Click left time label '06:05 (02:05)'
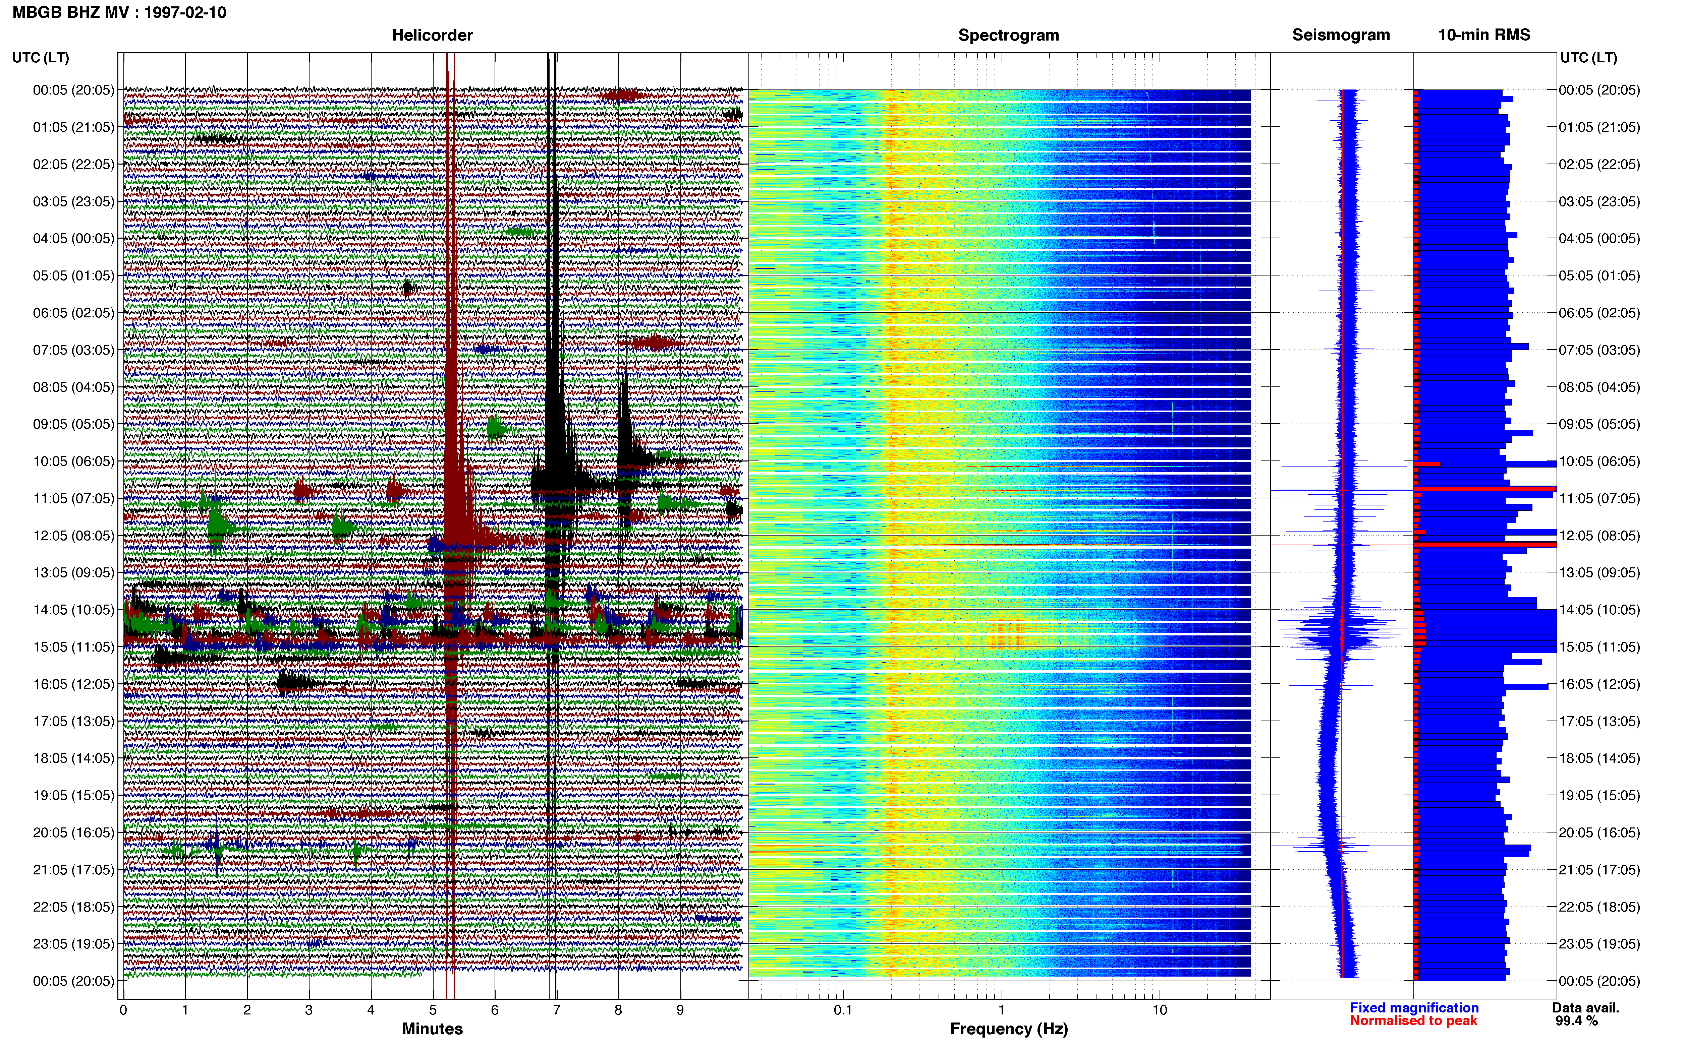The image size is (1683, 1052). coord(73,313)
